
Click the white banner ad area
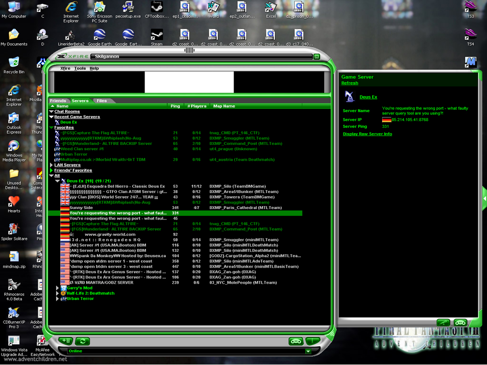[189, 82]
